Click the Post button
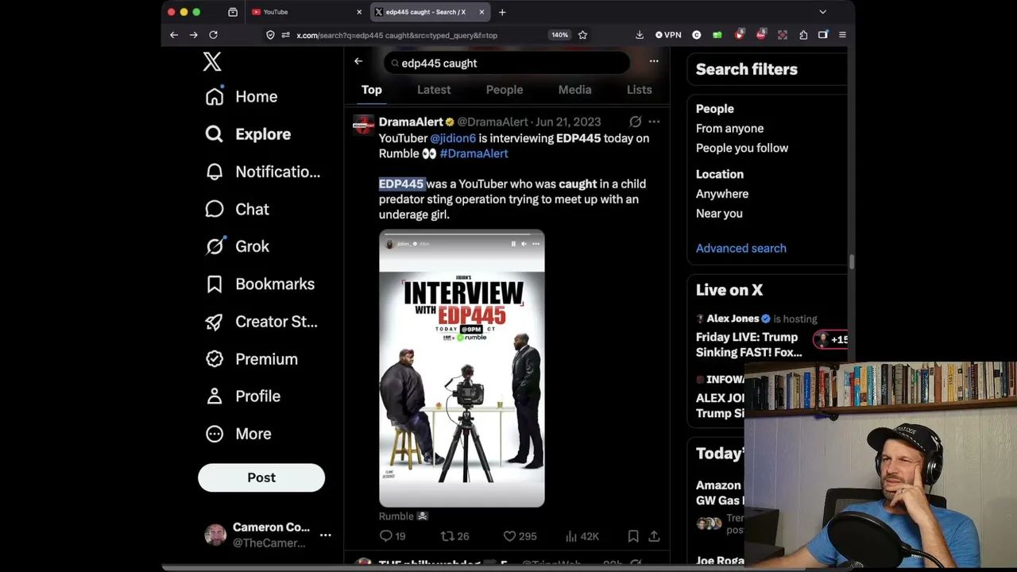The height and width of the screenshot is (572, 1017). coord(261,477)
